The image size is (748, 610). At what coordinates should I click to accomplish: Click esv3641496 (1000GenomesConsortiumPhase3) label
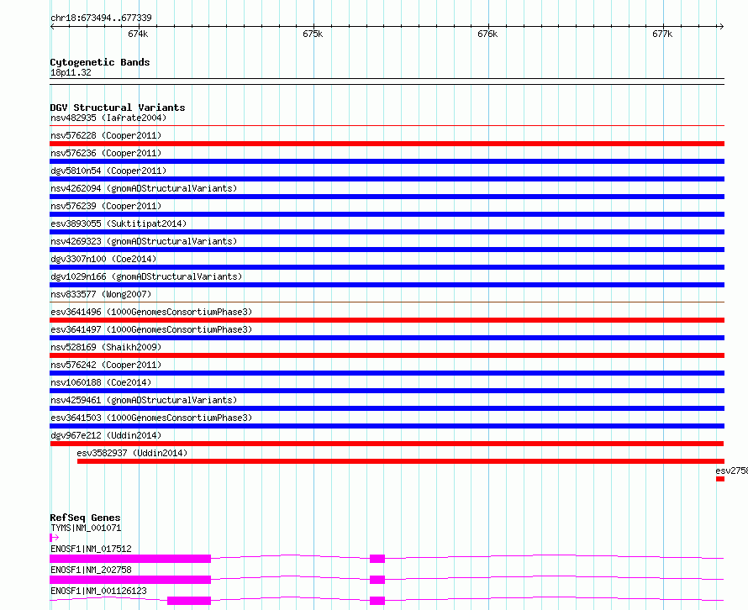pos(151,312)
